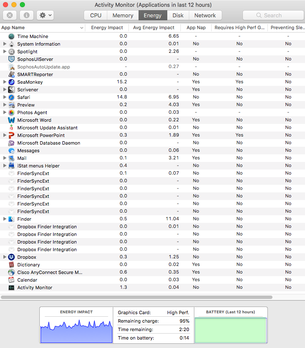Viewport: 305px width, 348px height.
Task: Sort by Requires High Perf GPU column
Action: pos(240,27)
